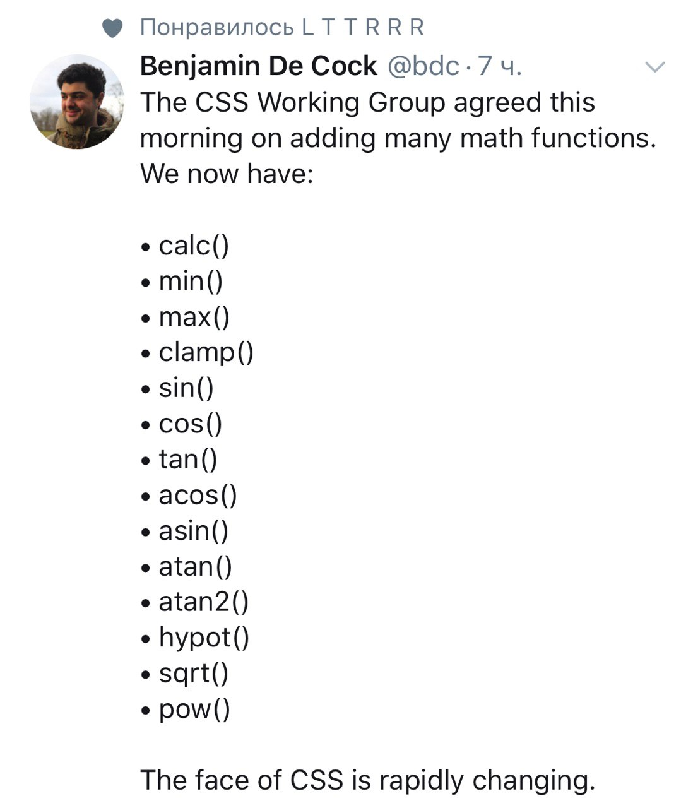The height and width of the screenshot is (808, 693).
Task: Click the 7 ч. timestamp
Action: click(499, 66)
